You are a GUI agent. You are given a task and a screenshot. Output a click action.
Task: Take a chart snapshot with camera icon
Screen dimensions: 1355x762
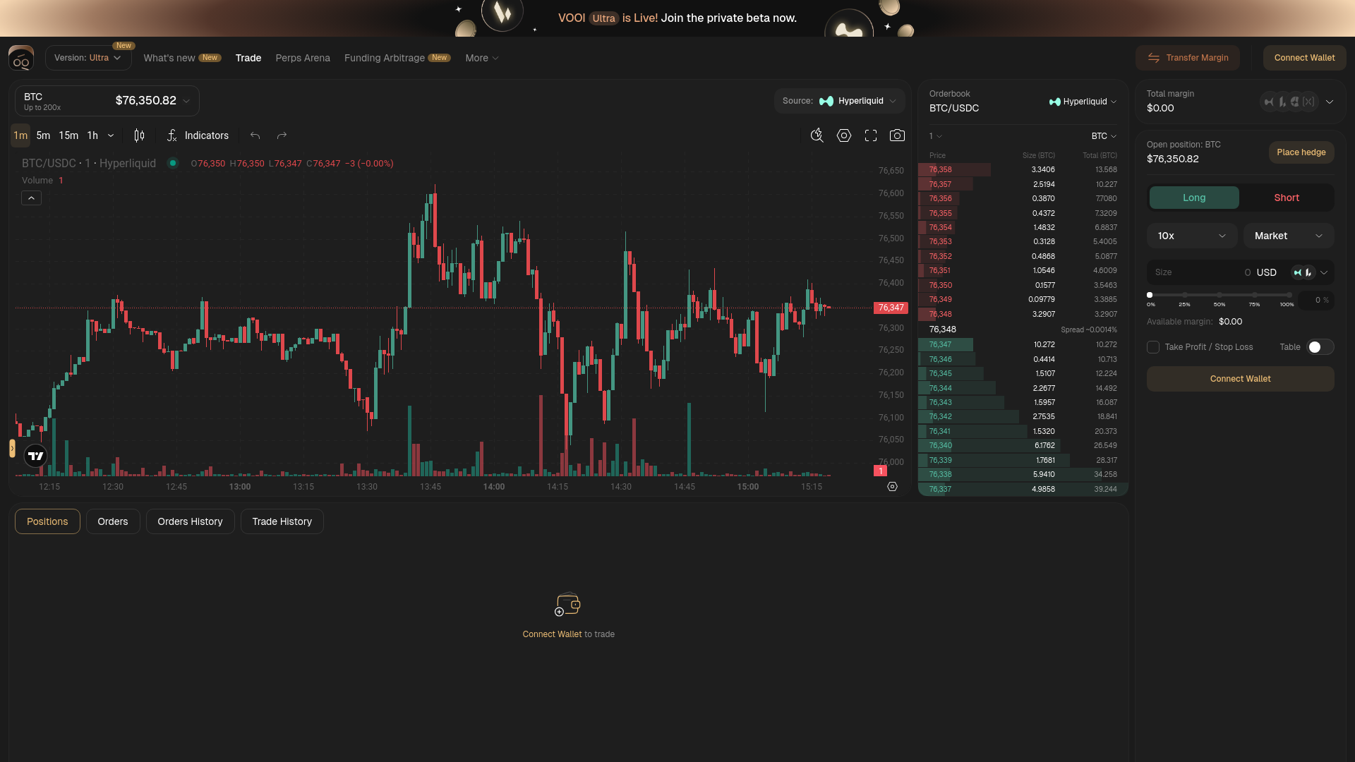(897, 135)
